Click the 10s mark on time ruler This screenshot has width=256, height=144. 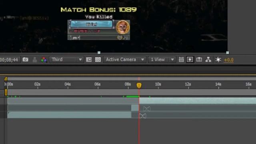158,84
